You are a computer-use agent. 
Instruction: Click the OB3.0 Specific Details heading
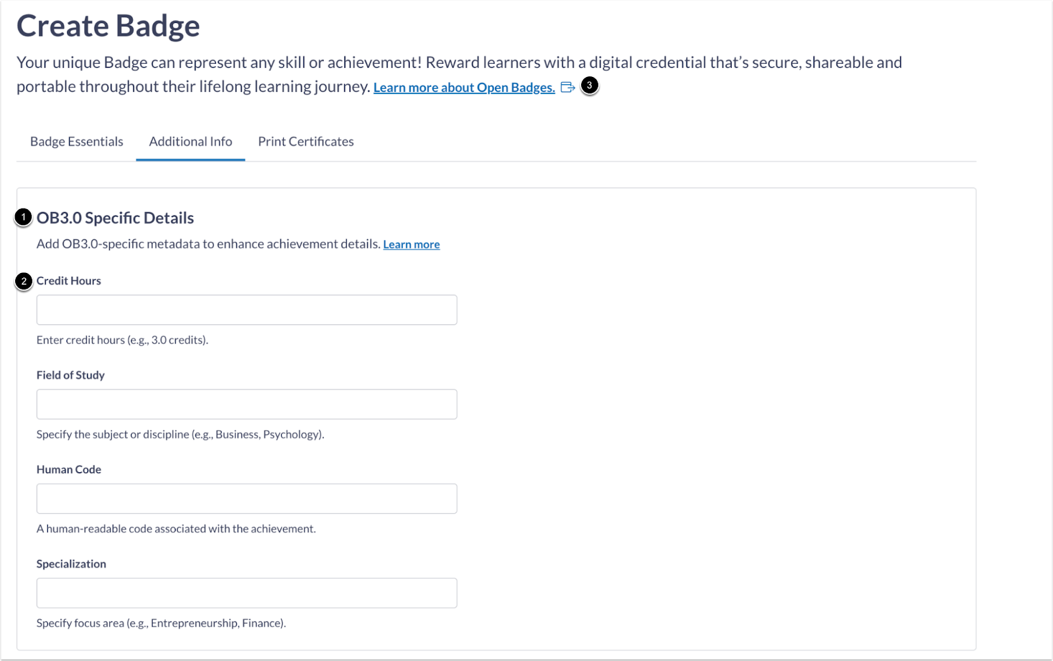click(115, 218)
